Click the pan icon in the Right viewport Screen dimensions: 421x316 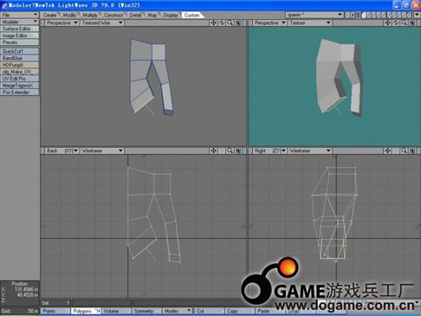387,151
